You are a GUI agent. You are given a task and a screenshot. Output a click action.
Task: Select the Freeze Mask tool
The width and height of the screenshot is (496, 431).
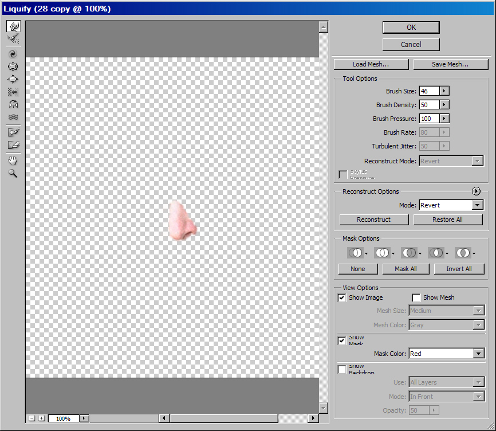point(13,132)
